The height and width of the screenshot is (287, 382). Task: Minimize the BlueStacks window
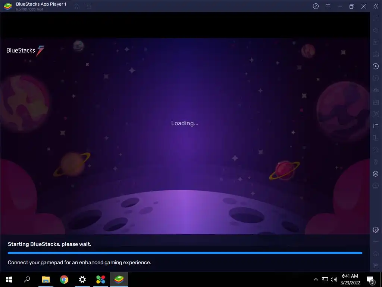340,6
